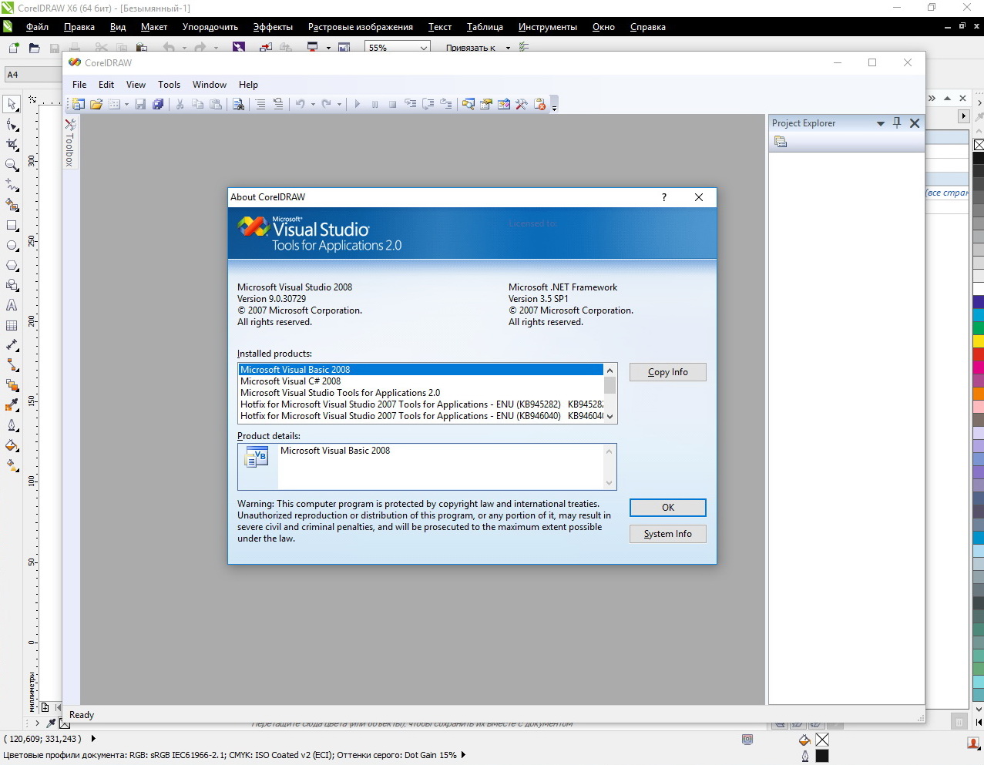
Task: Select the Interactive Fill tool
Action: (12, 466)
